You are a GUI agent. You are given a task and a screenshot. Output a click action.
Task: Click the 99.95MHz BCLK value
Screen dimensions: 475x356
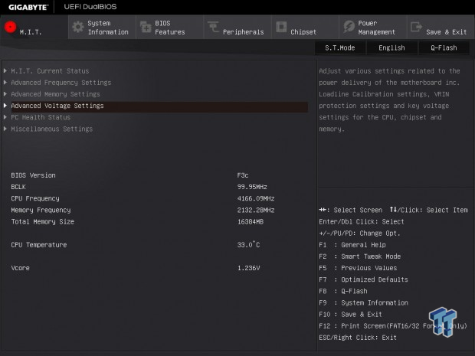pos(252,187)
